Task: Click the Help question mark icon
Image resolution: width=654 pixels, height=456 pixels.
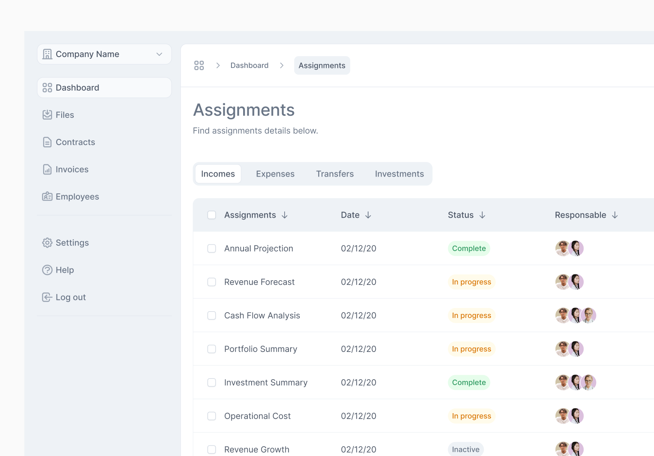Action: (x=47, y=270)
